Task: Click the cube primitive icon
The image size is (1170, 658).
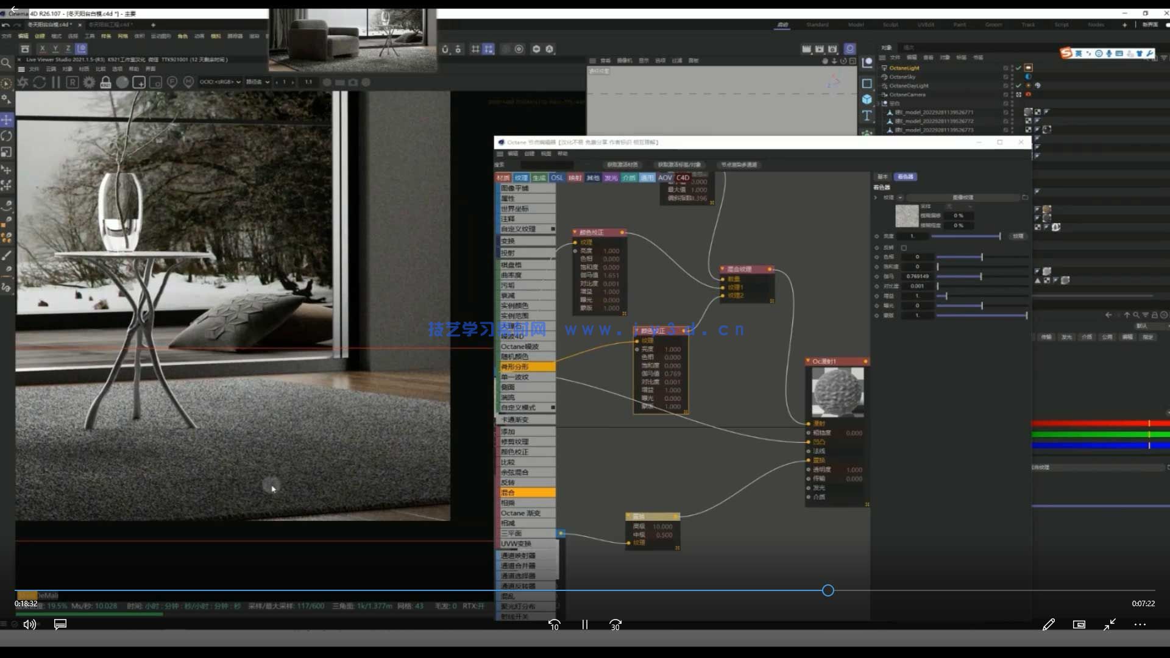Action: coord(867,99)
